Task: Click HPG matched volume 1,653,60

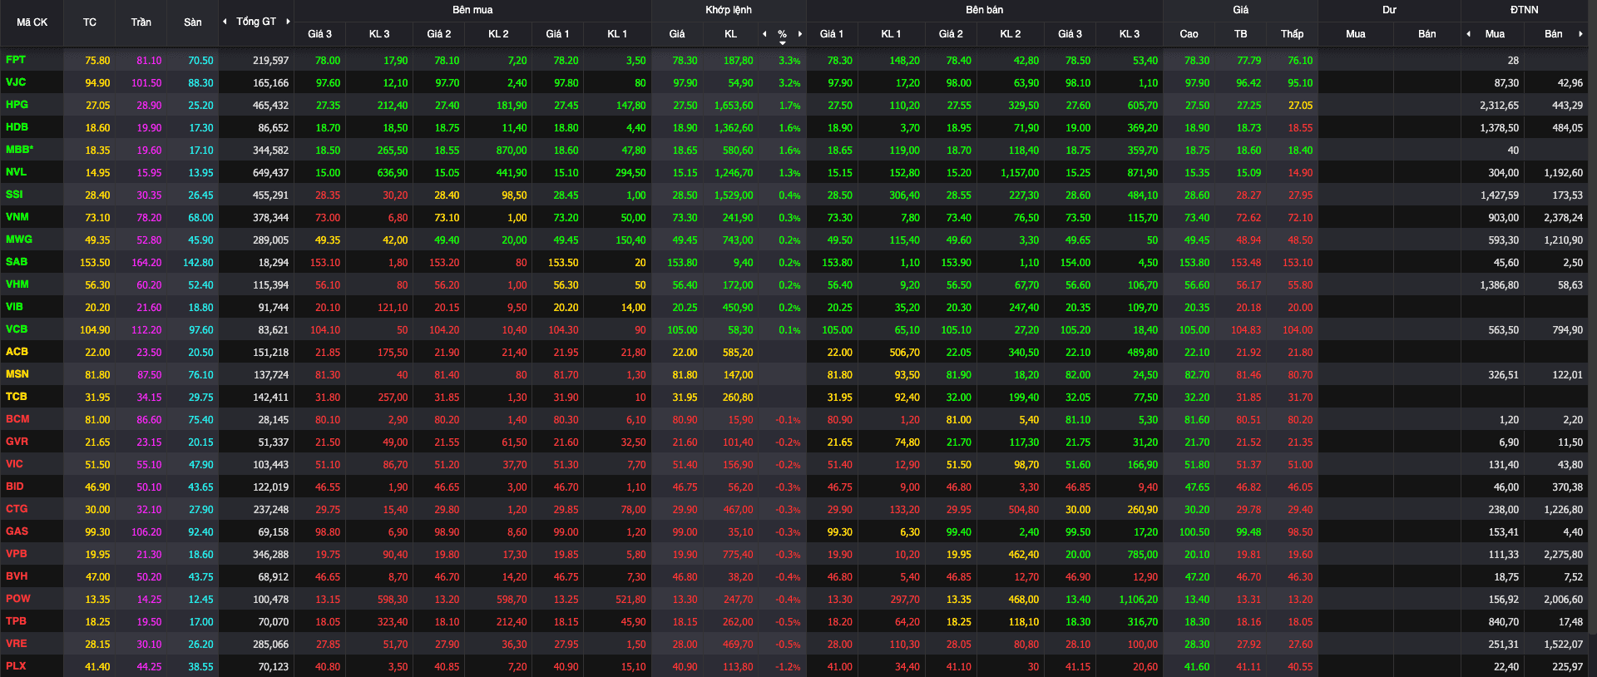Action: click(x=734, y=106)
